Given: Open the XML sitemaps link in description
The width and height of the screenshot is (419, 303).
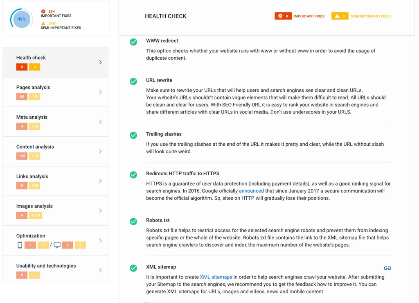Looking at the screenshot, I should (216, 277).
